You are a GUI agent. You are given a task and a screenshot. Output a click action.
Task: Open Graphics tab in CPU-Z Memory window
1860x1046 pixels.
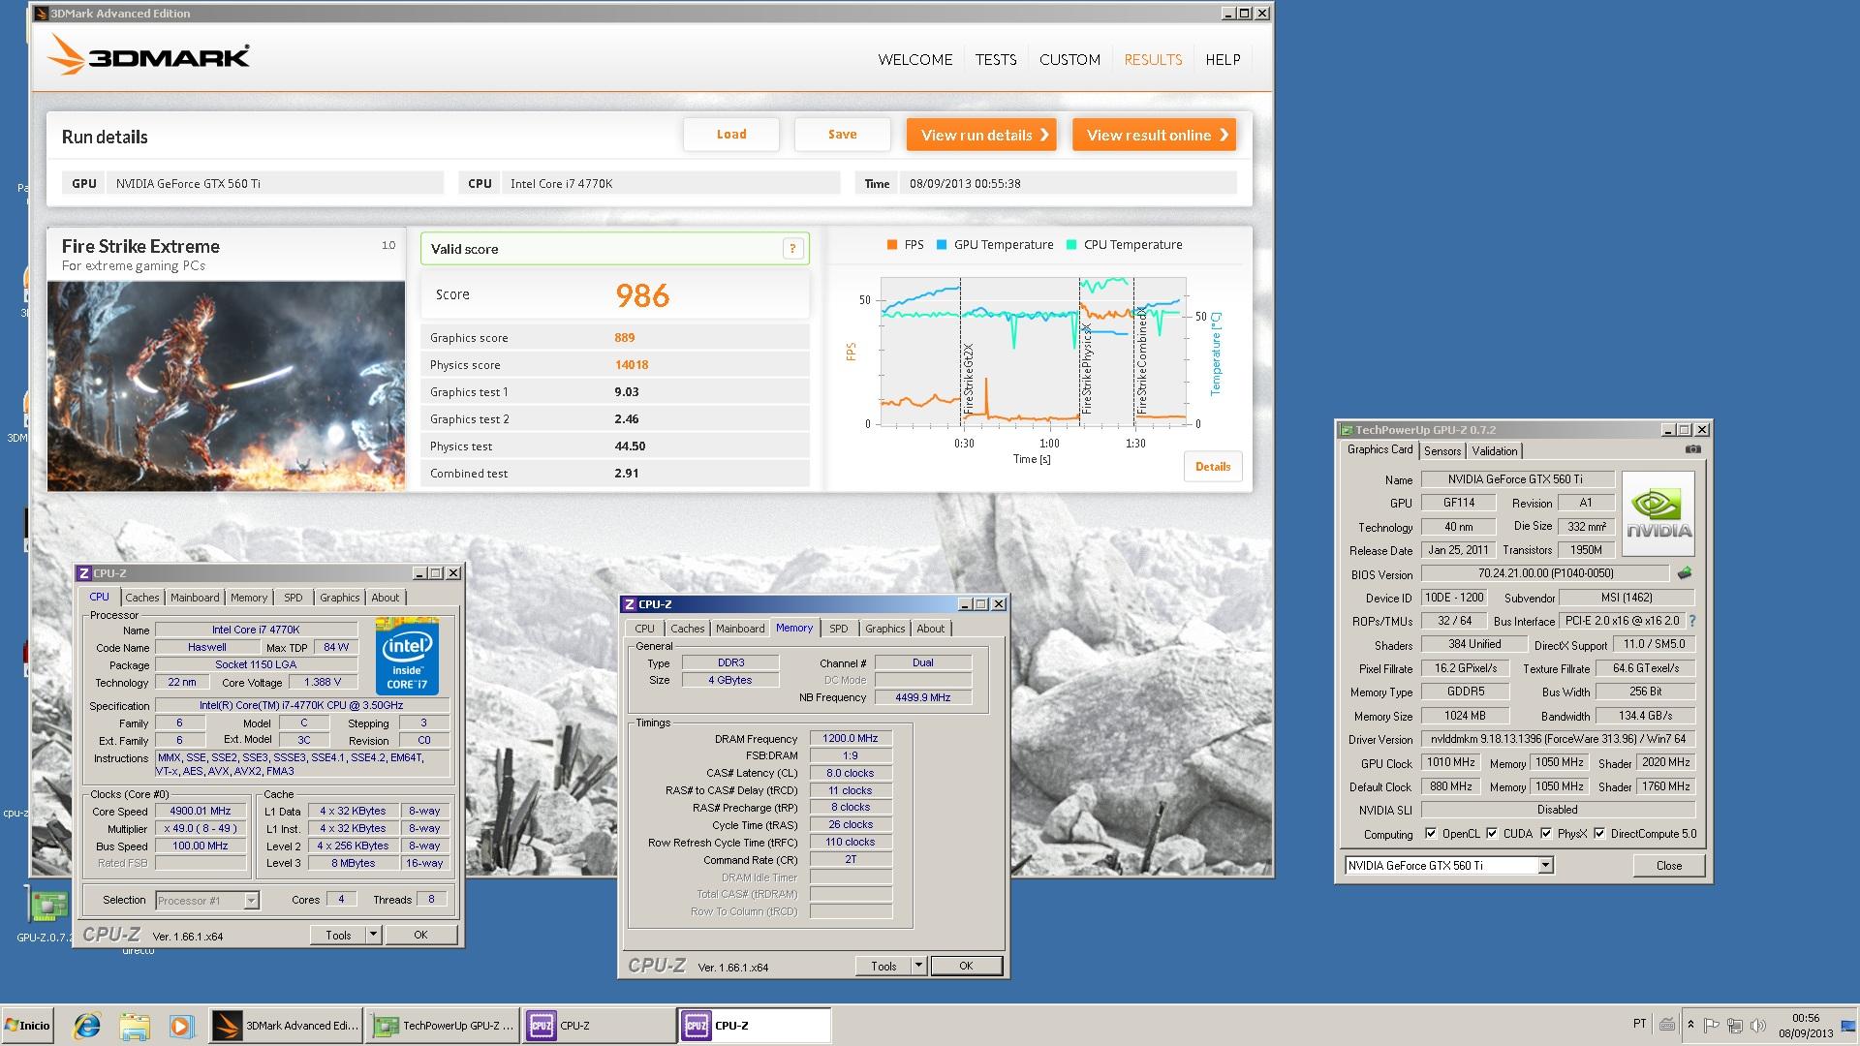(x=884, y=629)
